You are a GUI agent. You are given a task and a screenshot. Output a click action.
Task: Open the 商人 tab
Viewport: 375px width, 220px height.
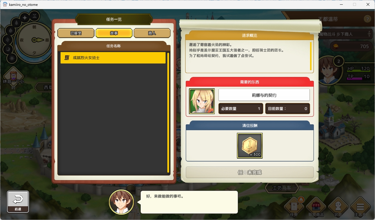[x=152, y=33]
